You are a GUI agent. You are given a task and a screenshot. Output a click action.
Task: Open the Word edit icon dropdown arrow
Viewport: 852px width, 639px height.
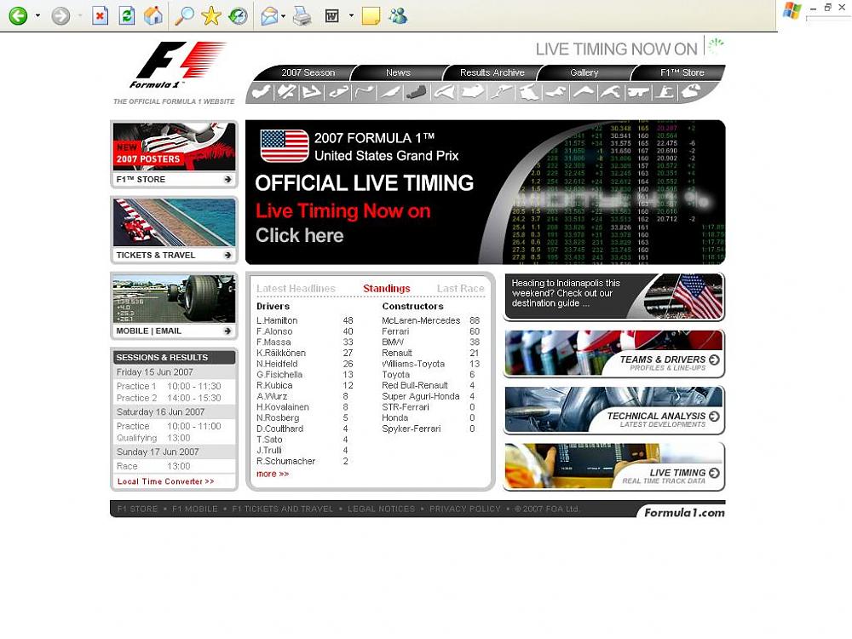click(x=351, y=15)
